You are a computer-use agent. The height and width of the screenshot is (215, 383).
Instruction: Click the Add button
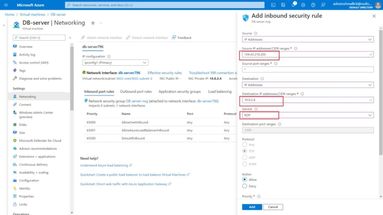[252, 207]
